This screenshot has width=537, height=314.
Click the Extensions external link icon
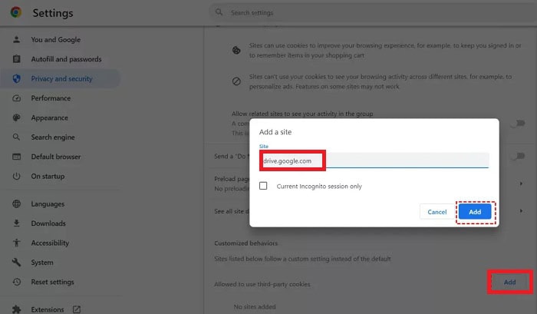(x=77, y=309)
